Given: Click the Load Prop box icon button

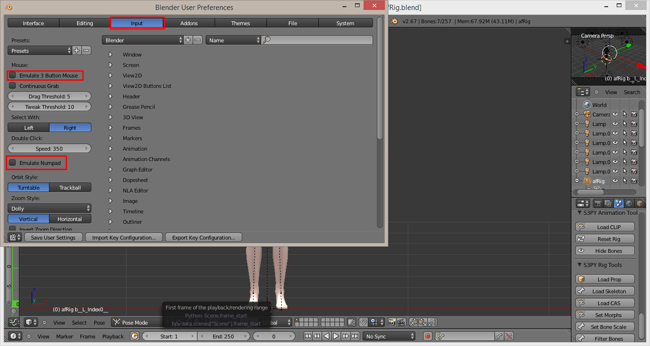Looking at the screenshot, I should pyautogui.click(x=605, y=279).
